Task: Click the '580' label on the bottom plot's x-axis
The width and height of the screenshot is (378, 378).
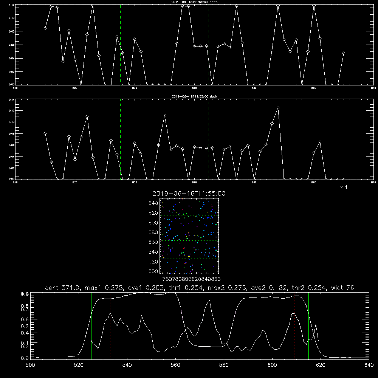Action: click(224, 365)
